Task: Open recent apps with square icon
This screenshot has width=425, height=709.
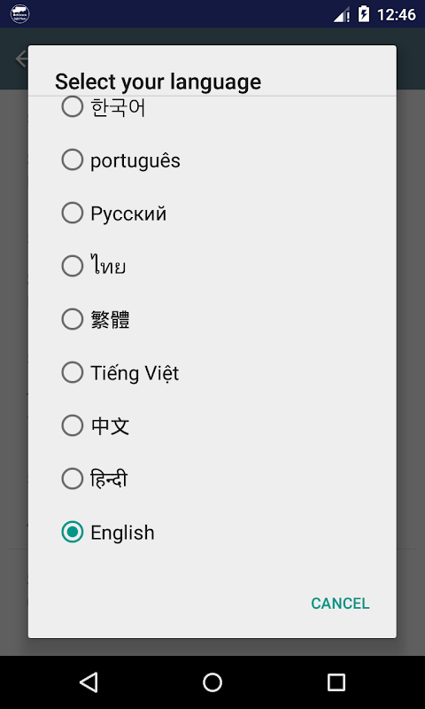Action: pyautogui.click(x=336, y=682)
